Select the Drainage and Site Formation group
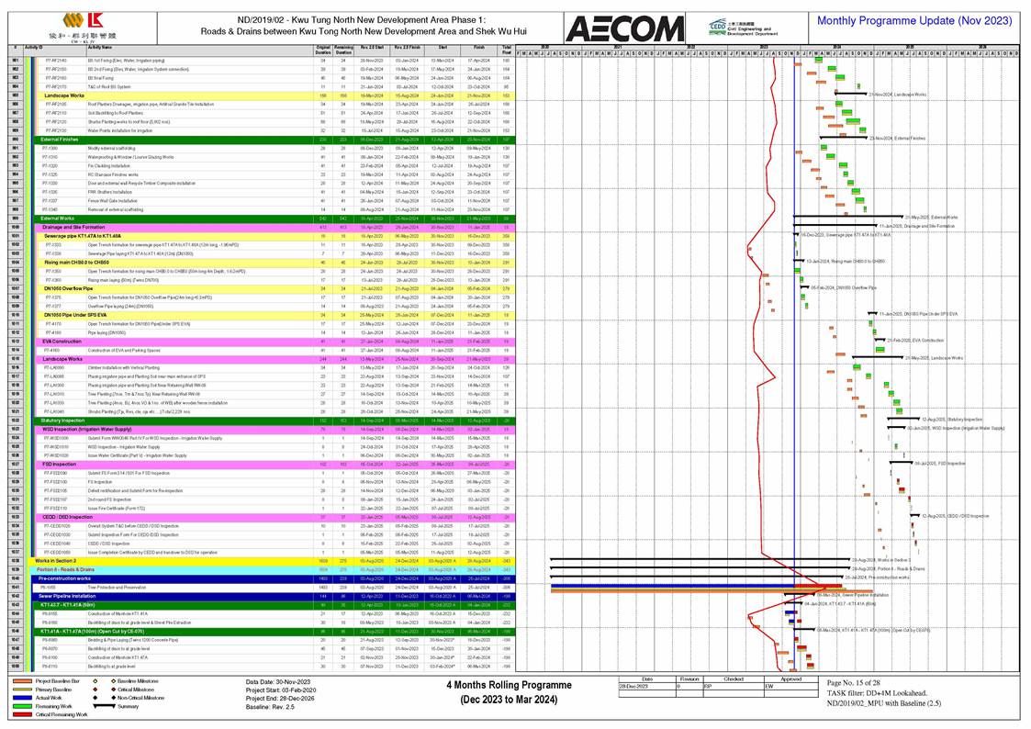Screen dimensions: 1031x729 click(73, 226)
